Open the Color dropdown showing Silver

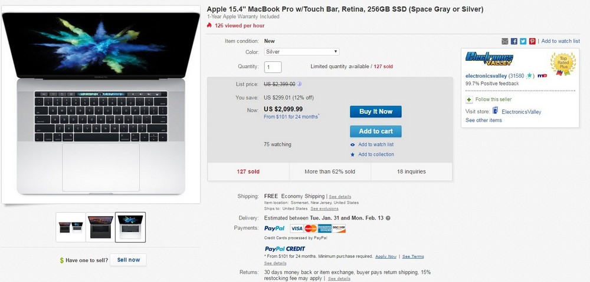[301, 52]
